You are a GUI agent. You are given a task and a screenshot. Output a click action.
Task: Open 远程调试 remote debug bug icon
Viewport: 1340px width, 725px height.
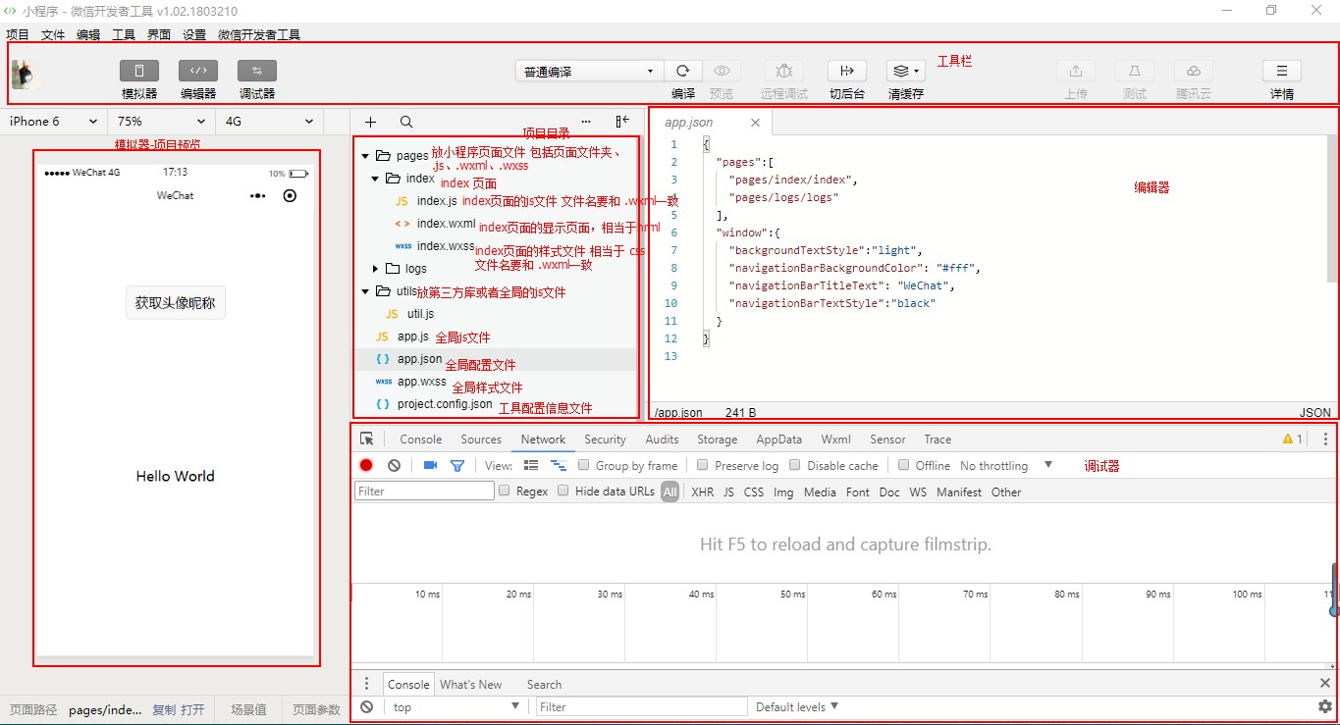pyautogui.click(x=783, y=71)
